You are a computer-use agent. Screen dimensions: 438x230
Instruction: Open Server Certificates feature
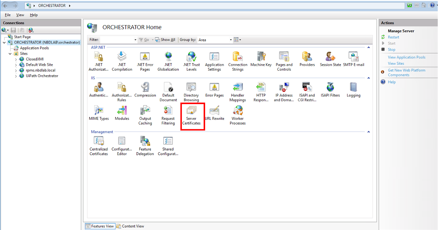pyautogui.click(x=191, y=115)
